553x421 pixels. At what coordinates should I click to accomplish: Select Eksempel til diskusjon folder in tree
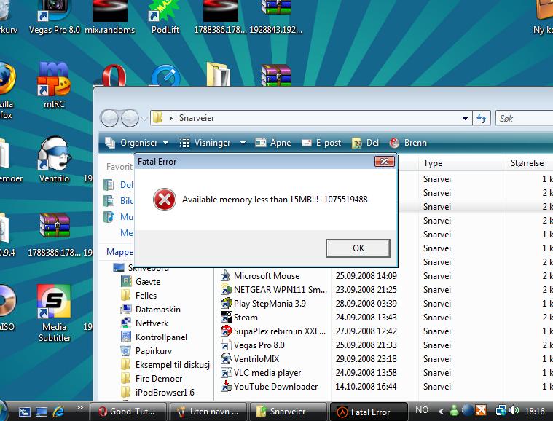tap(166, 365)
